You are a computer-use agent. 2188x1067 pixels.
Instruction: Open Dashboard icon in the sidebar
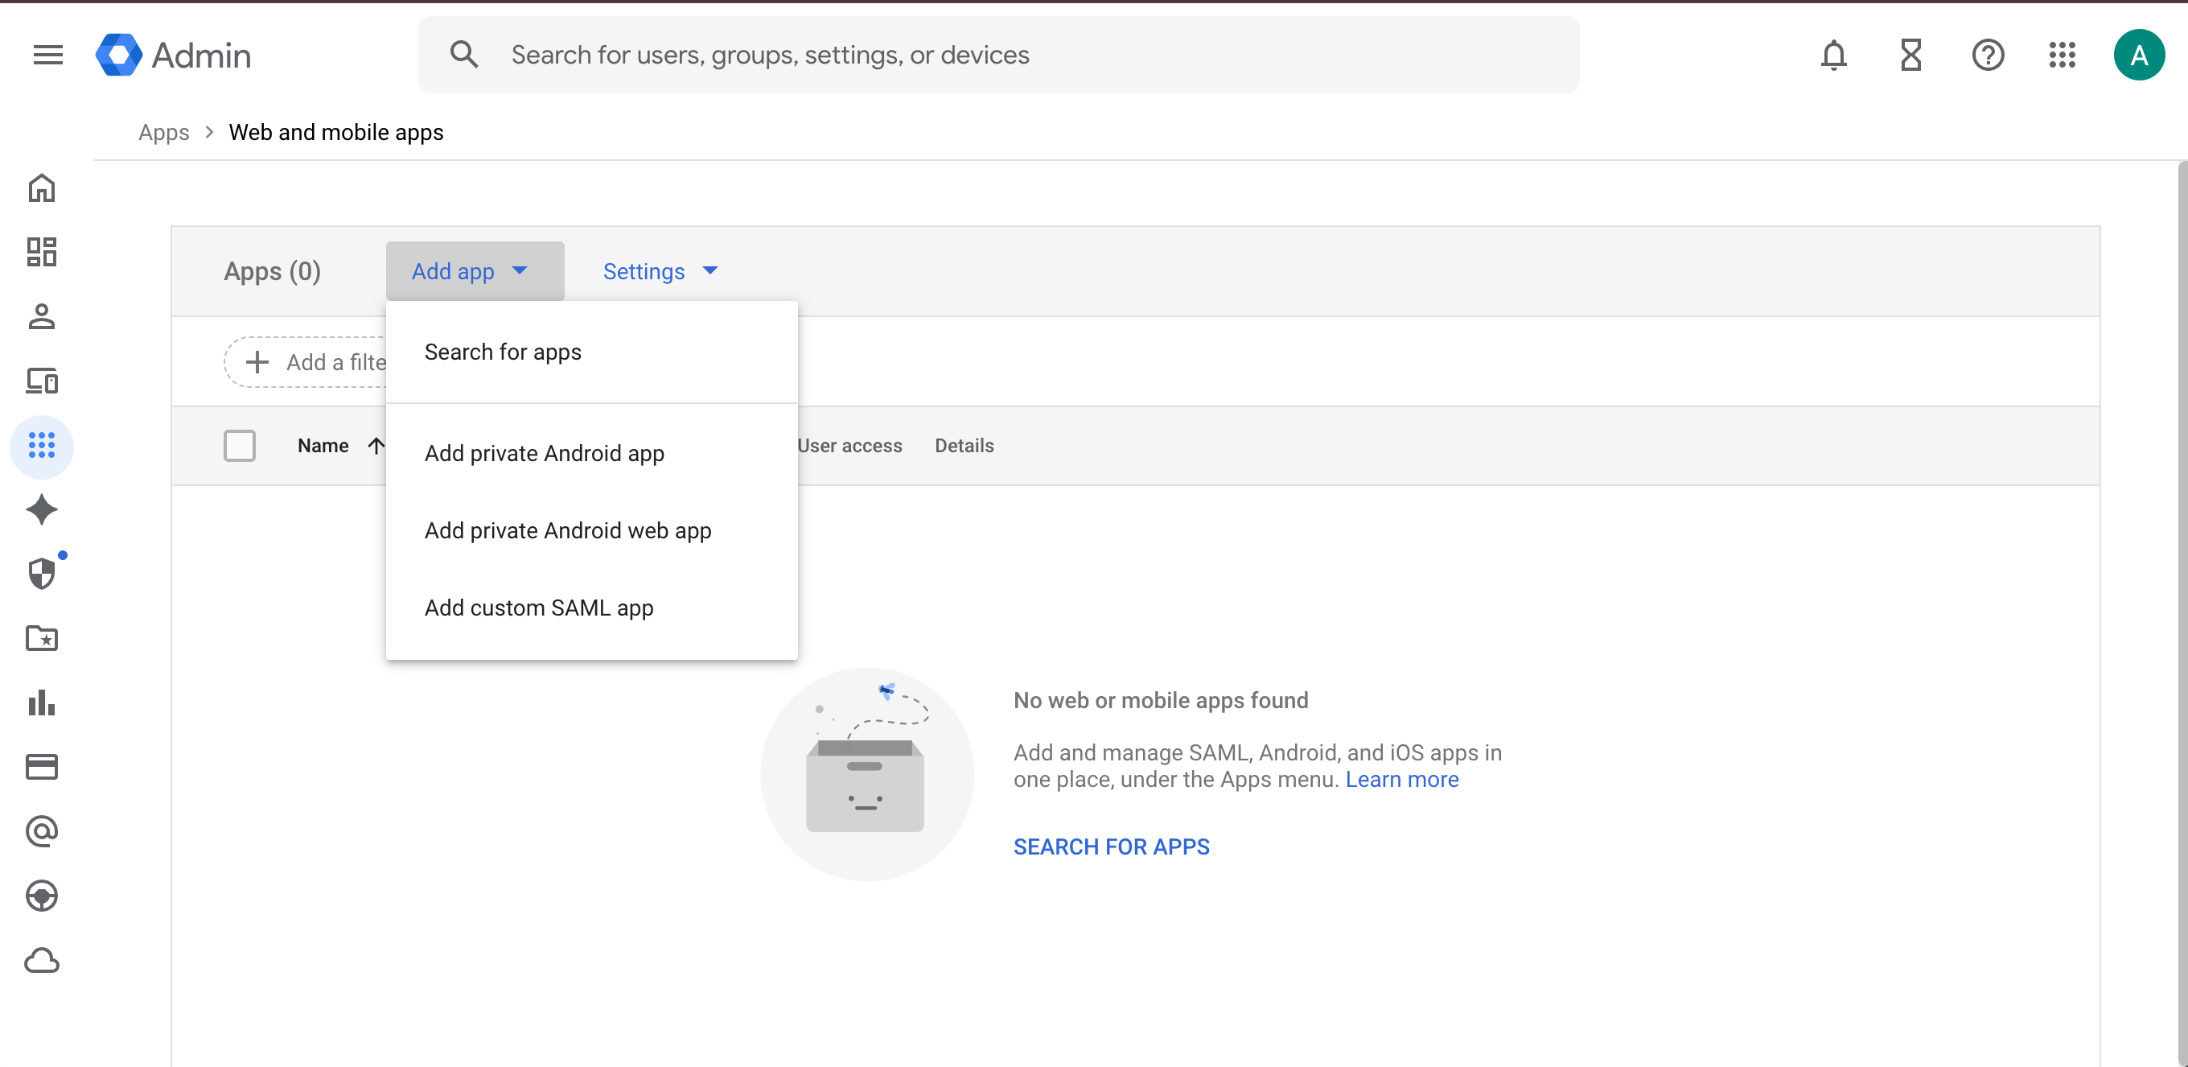42,251
